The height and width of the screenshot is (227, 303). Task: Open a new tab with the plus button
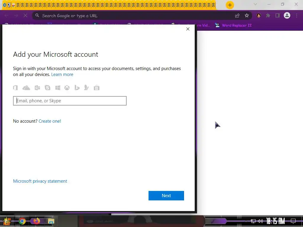click(x=230, y=5)
